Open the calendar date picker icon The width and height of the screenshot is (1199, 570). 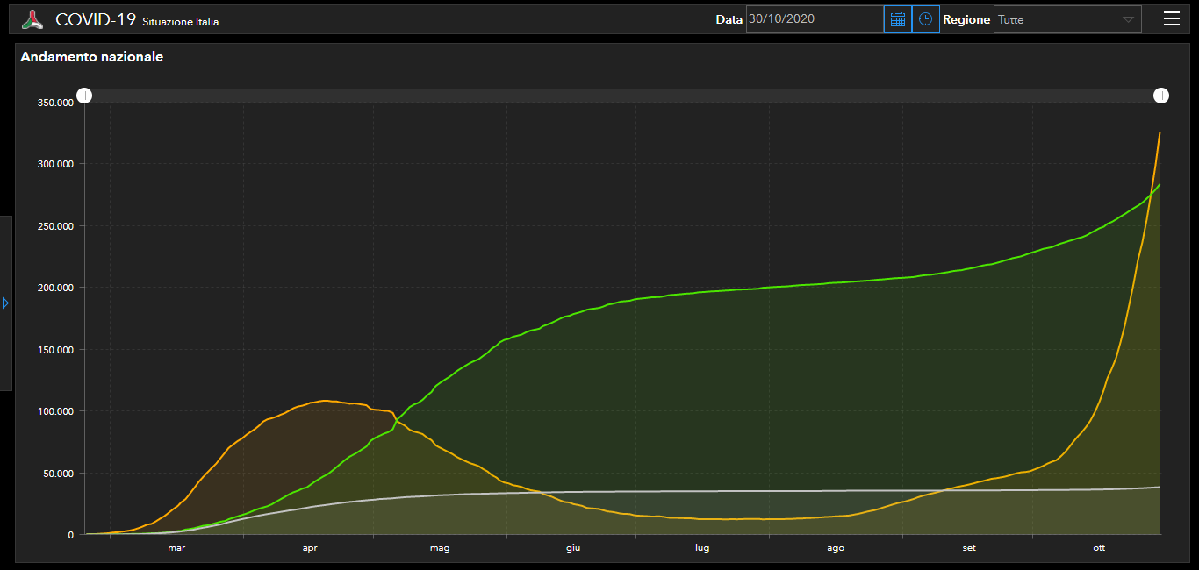897,19
